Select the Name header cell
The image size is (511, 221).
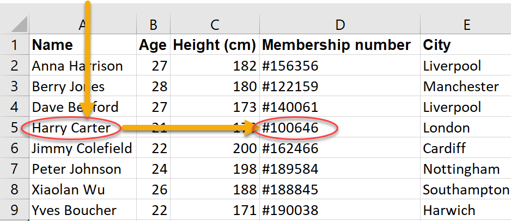(x=52, y=45)
